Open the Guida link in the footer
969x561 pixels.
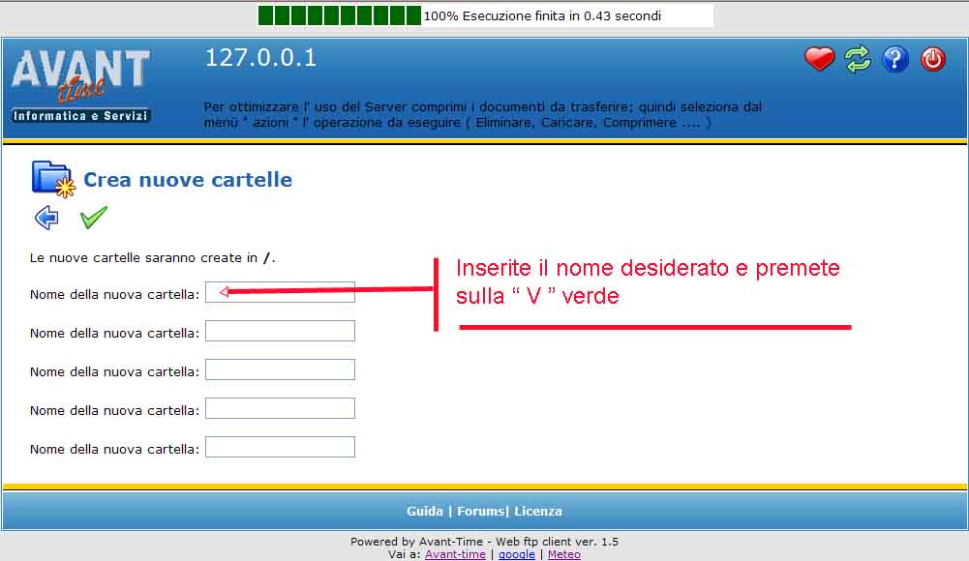[x=424, y=511]
